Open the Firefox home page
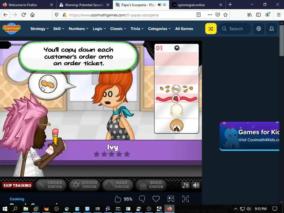The width and height of the screenshot is (284, 213). coord(32,15)
